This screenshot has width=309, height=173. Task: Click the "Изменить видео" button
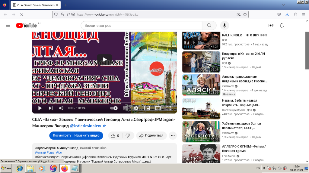point(87,136)
